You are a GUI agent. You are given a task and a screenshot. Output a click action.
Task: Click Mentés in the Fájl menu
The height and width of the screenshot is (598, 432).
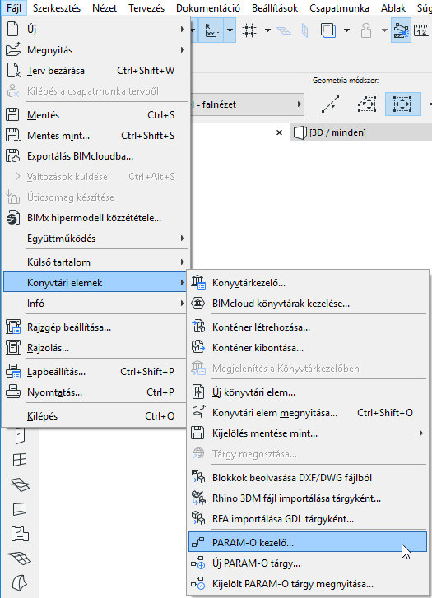95,114
